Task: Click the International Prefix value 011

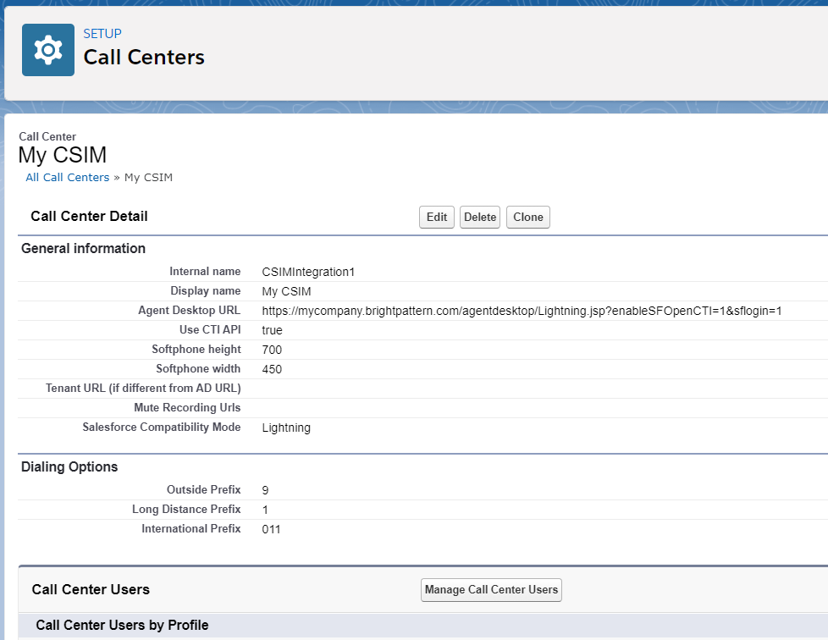Action: [272, 530]
